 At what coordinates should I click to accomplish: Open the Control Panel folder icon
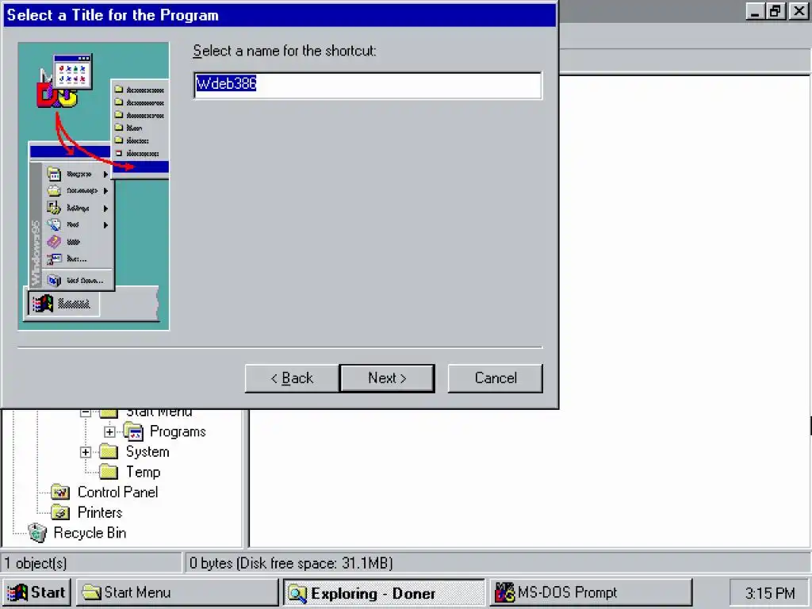pyautogui.click(x=60, y=492)
